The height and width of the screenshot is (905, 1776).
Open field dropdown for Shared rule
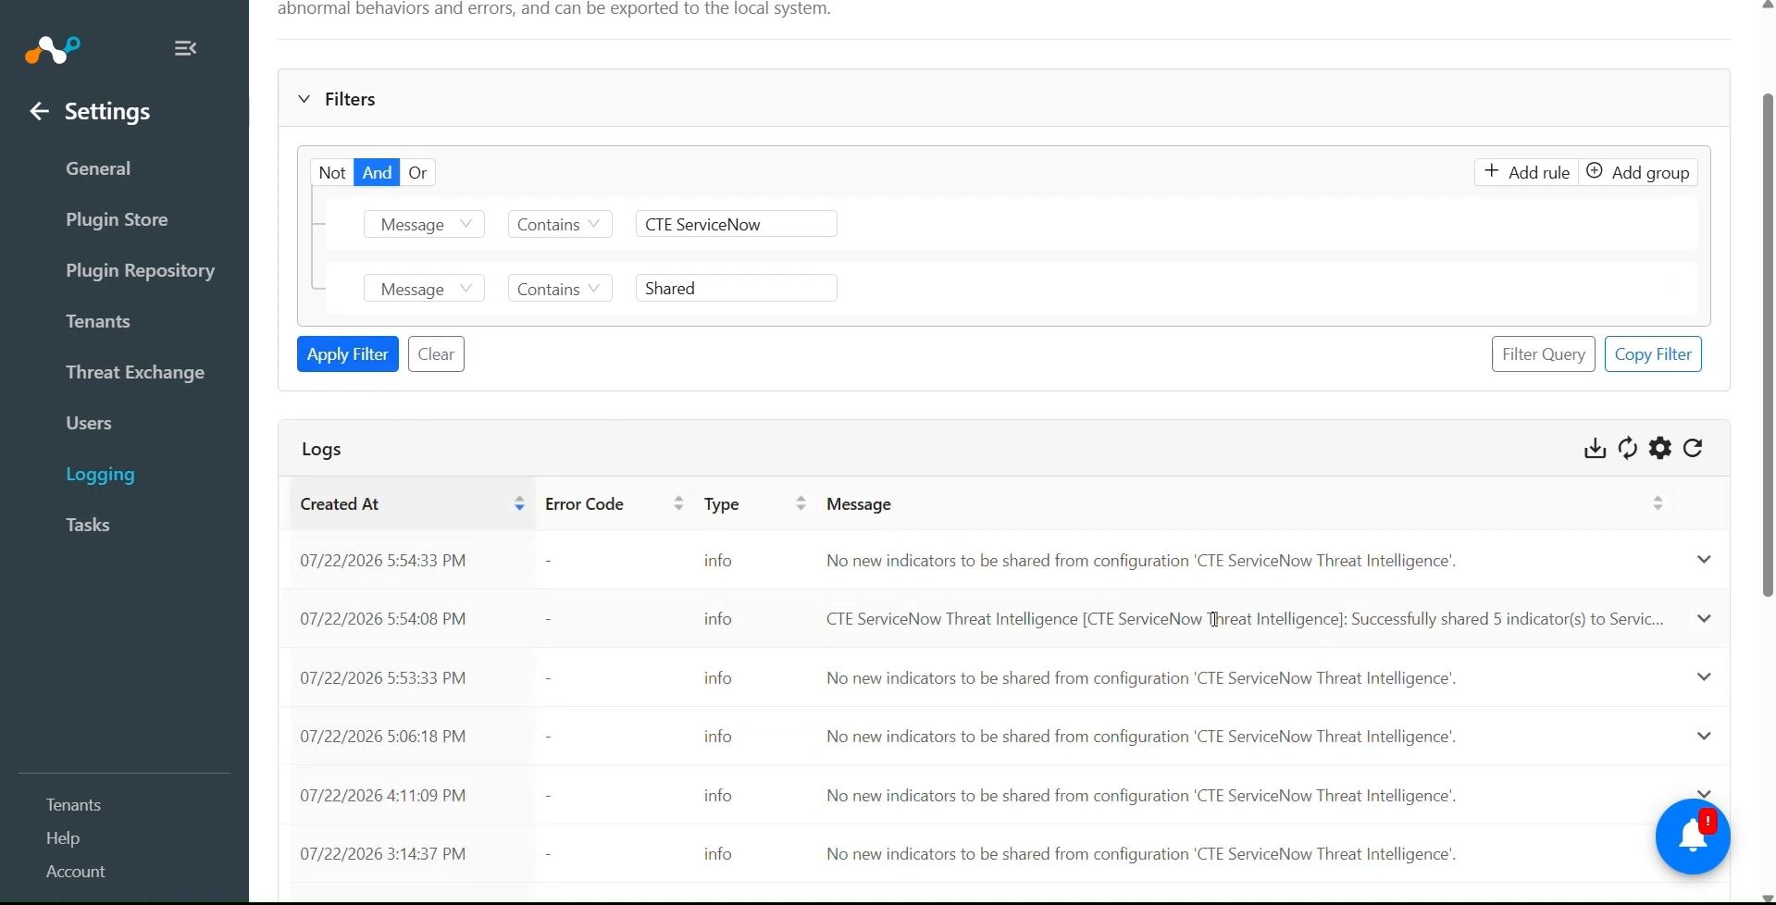tap(424, 290)
